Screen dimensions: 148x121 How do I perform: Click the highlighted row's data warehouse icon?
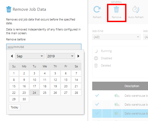[117, 113]
